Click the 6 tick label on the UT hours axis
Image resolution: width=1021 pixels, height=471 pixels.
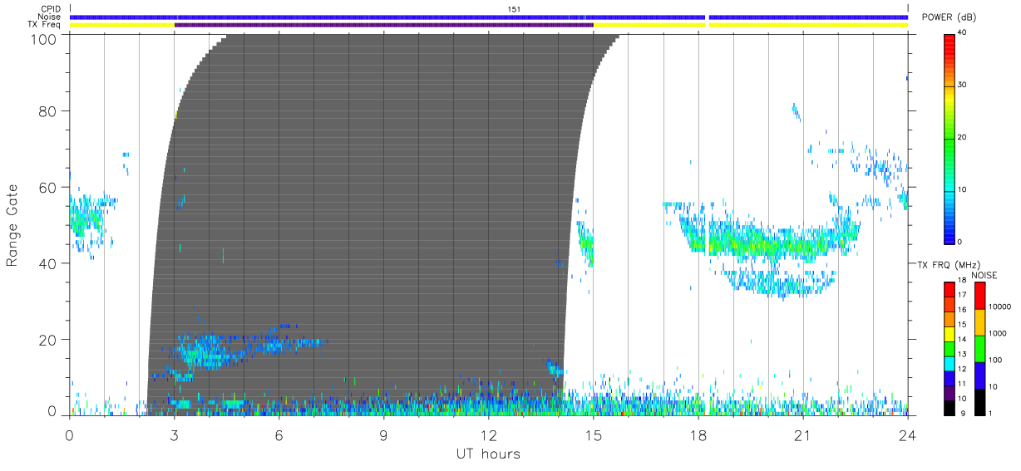279,435
